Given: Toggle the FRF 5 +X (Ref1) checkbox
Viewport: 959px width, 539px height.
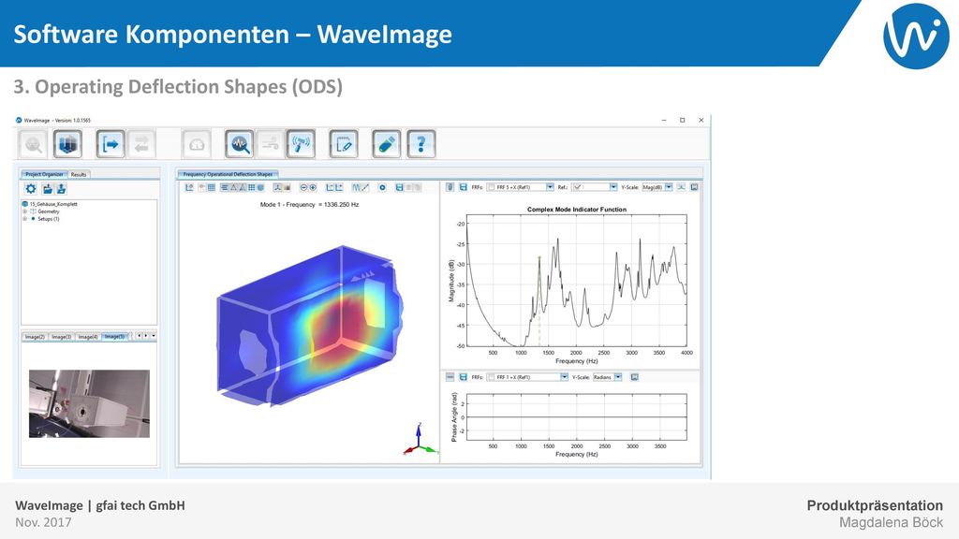Looking at the screenshot, I should (491, 187).
